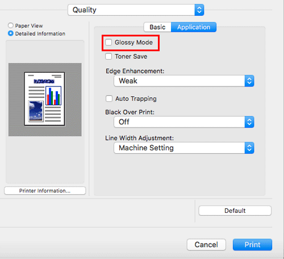This screenshot has width=284, height=259.
Task: Click the Edge Enhancement label
Action: click(135, 71)
